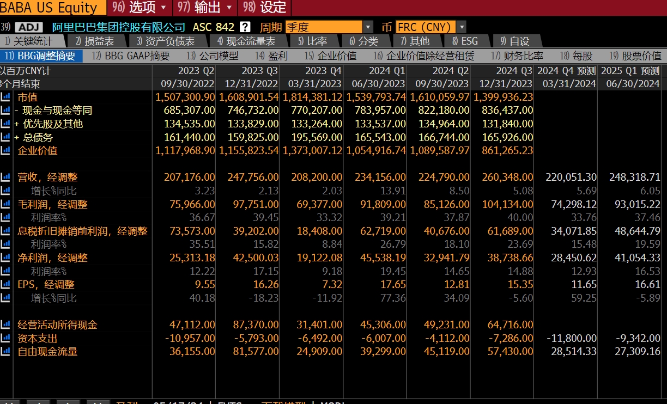
Task: Click the chart icon beside the 市值 row
Action: (x=6, y=97)
